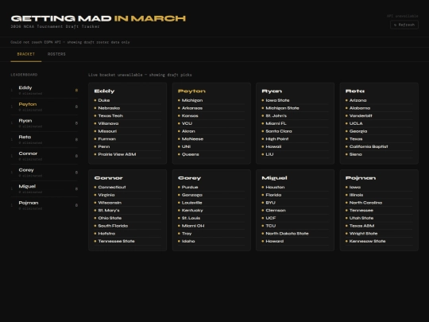Click Michigan in Peyton's picks

[192, 100]
